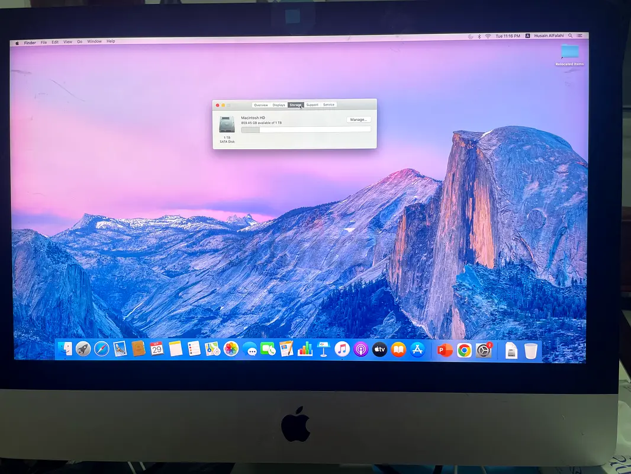Open Maps from the Dock
The height and width of the screenshot is (474, 631).
pyautogui.click(x=212, y=349)
